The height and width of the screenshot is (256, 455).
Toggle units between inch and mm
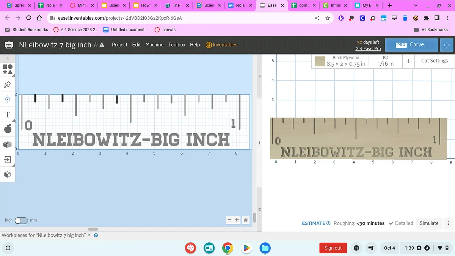(x=21, y=220)
